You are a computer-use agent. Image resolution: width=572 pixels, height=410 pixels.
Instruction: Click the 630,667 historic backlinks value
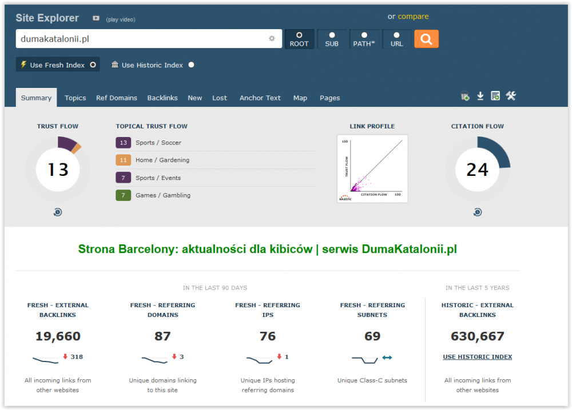coord(478,336)
